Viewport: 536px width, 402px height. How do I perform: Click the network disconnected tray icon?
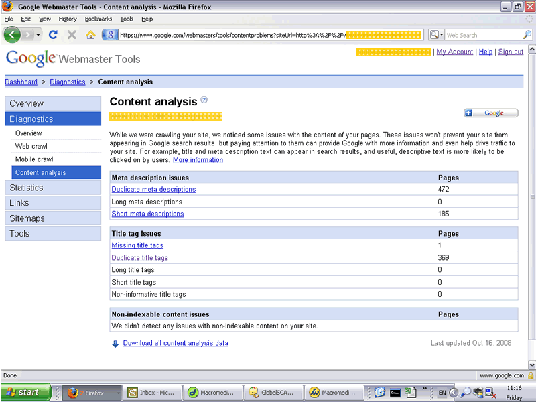pos(490,393)
